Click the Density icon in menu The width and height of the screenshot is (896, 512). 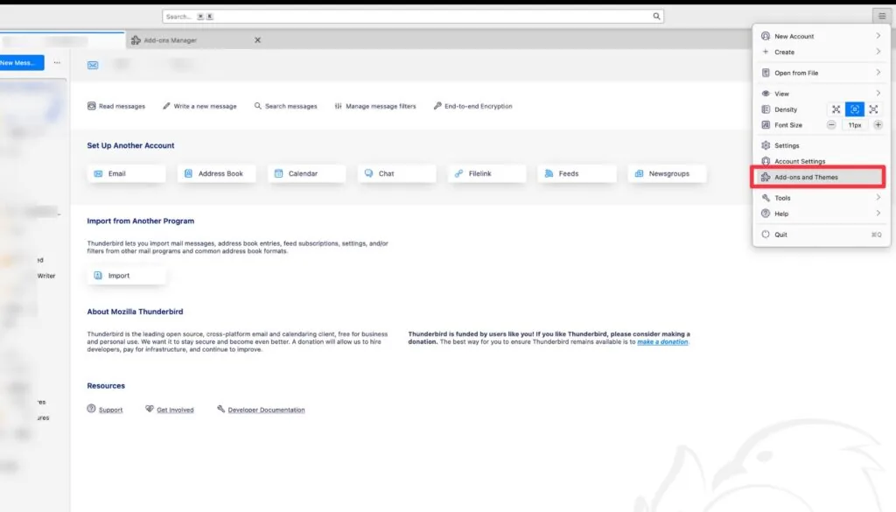point(766,109)
